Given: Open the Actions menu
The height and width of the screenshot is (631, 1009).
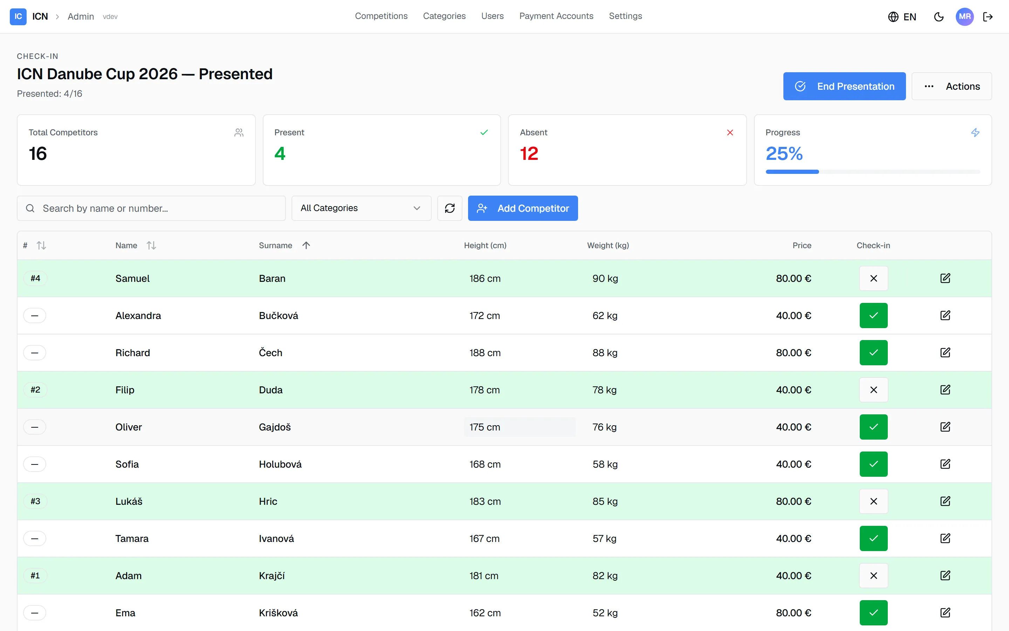Looking at the screenshot, I should point(952,86).
